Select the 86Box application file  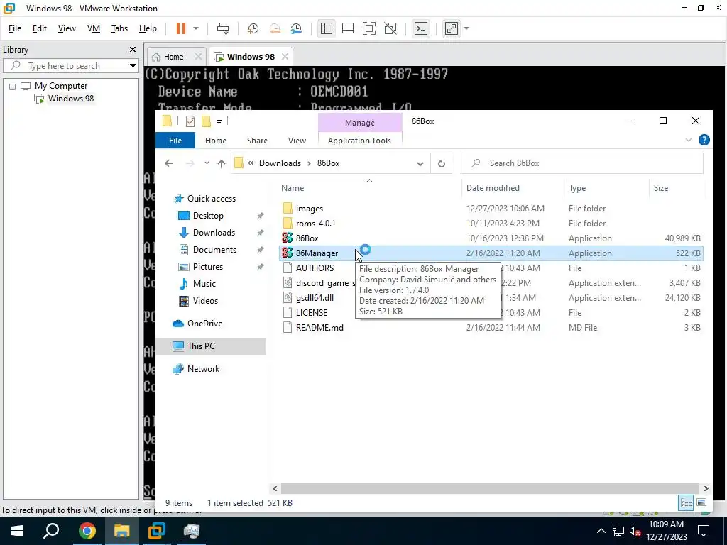(x=307, y=238)
